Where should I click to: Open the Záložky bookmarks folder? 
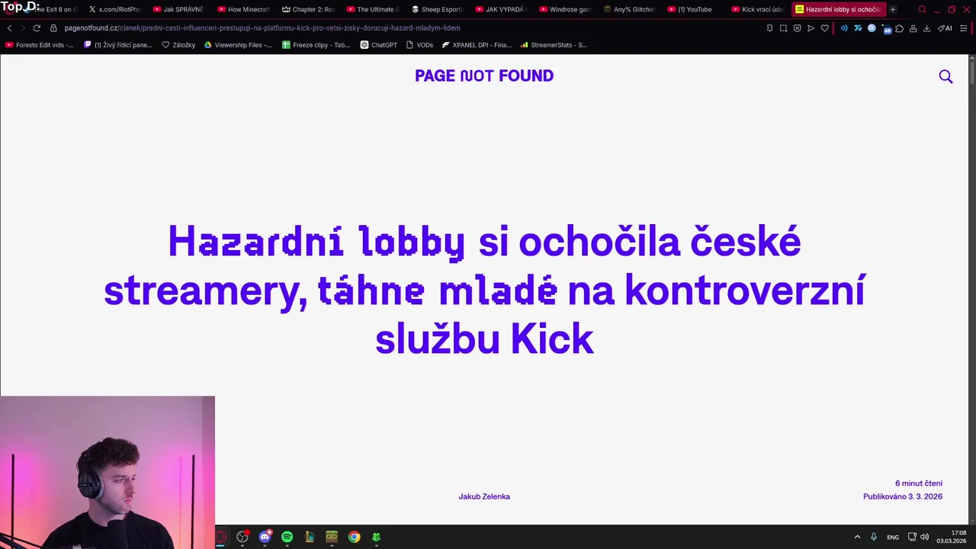pos(178,45)
